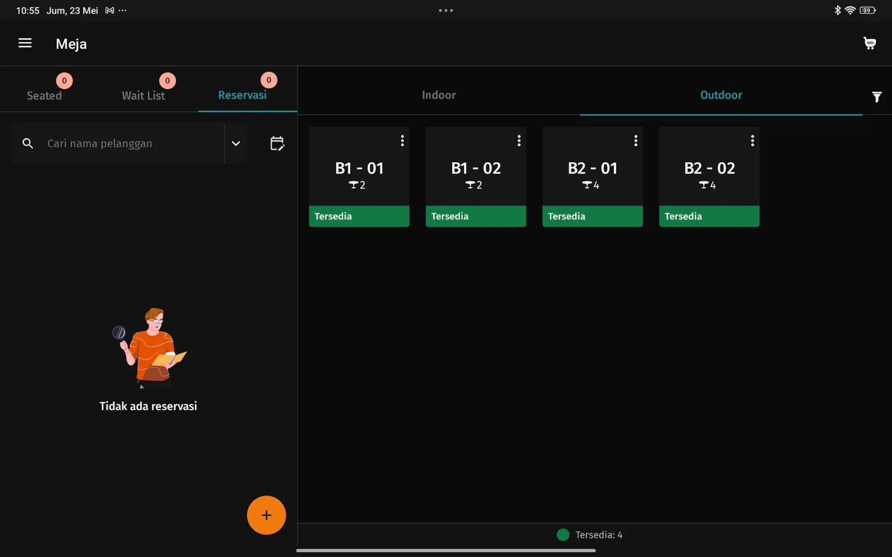This screenshot has height=557, width=892.
Task: Open options menu for table B2 - 02
Action: coord(752,140)
